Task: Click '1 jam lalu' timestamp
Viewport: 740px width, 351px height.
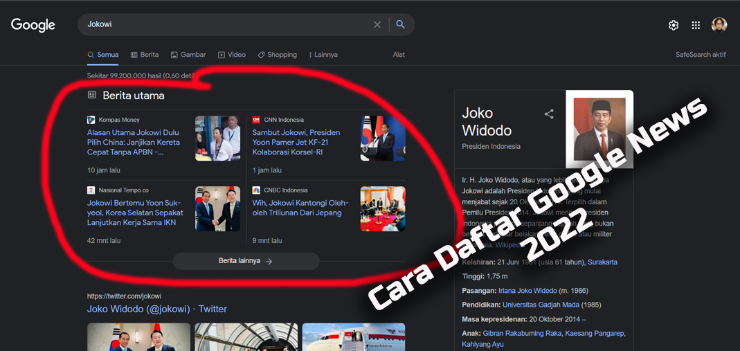Action: click(x=267, y=170)
